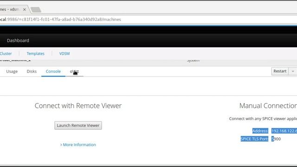Click the browser address bar URL
Screen dimensions: 297x167
point(60,19)
